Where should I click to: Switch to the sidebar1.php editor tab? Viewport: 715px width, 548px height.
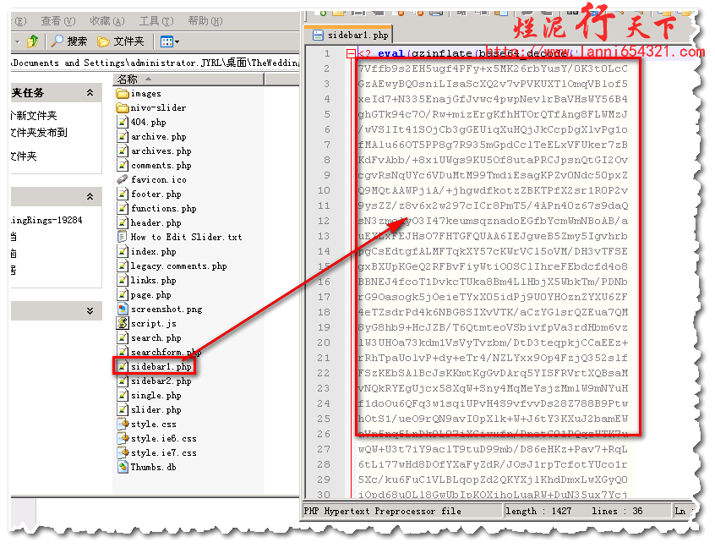pos(350,36)
